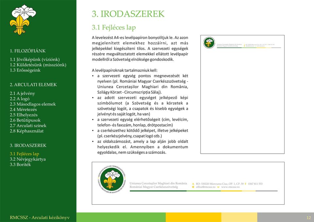Open '2.8 Képhasználat' entry
The height and width of the screenshot is (222, 314).
point(26,131)
